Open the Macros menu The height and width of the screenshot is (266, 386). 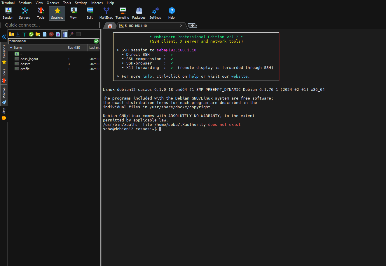97,3
